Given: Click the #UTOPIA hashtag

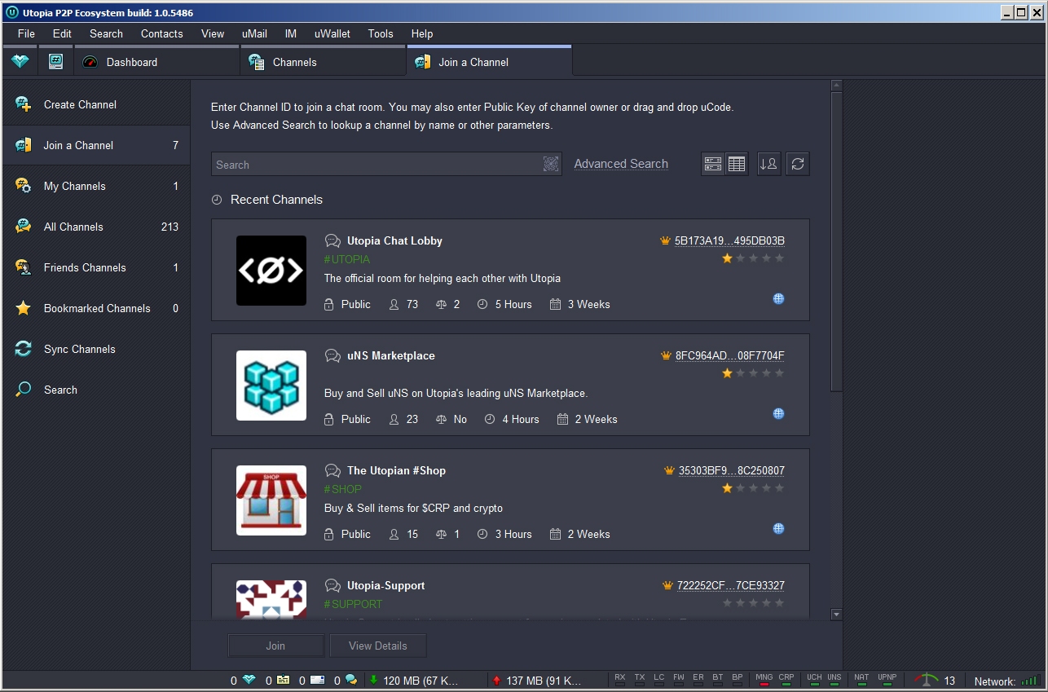Looking at the screenshot, I should (x=347, y=259).
